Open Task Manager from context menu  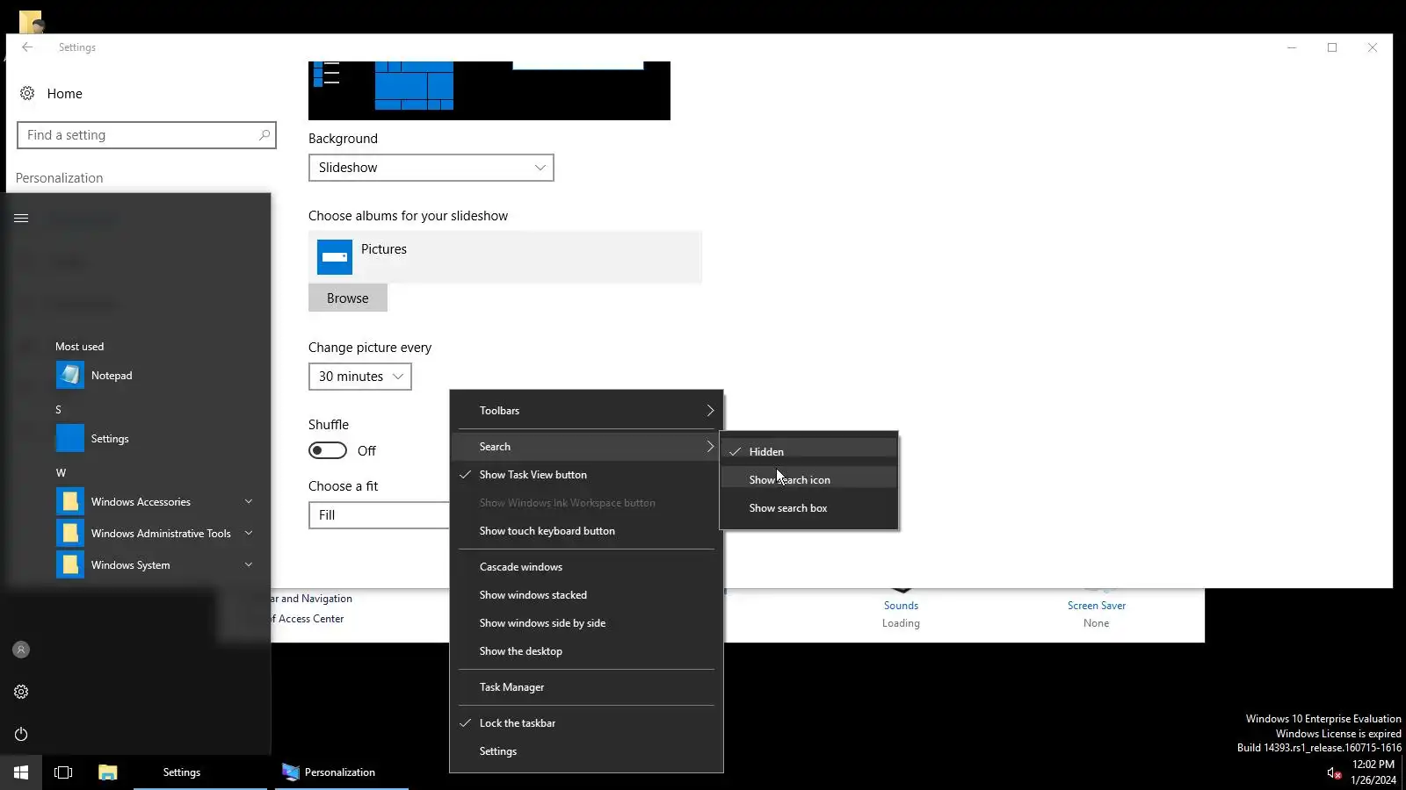pos(586,686)
